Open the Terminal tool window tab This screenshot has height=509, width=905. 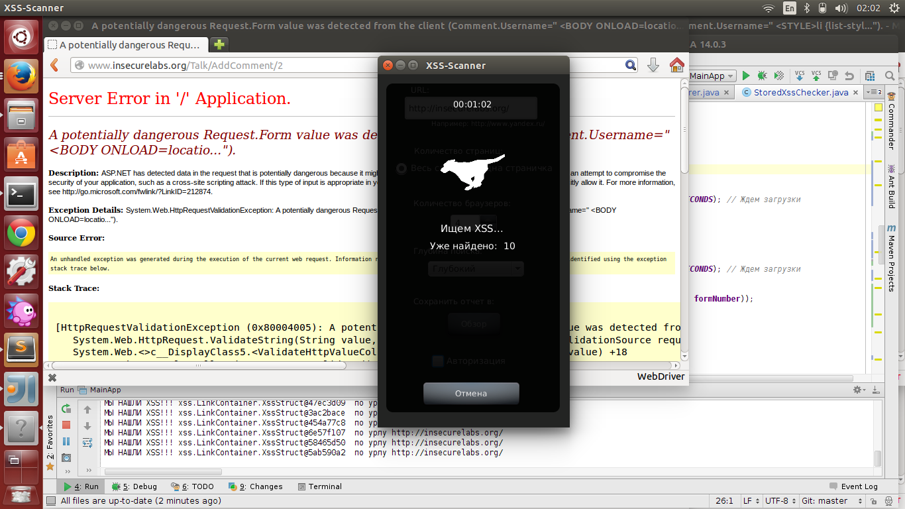320,486
